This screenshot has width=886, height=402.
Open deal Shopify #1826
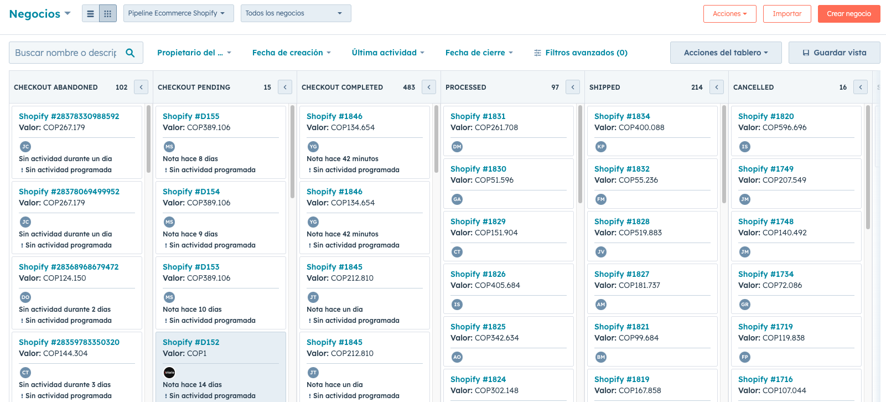[478, 274]
